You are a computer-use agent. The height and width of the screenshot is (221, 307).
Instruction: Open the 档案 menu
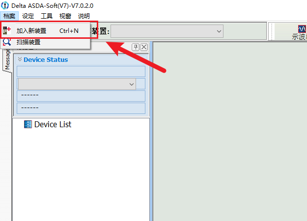(x=9, y=16)
